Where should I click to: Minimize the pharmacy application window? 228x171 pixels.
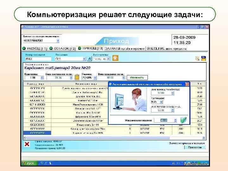[x=198, y=27]
